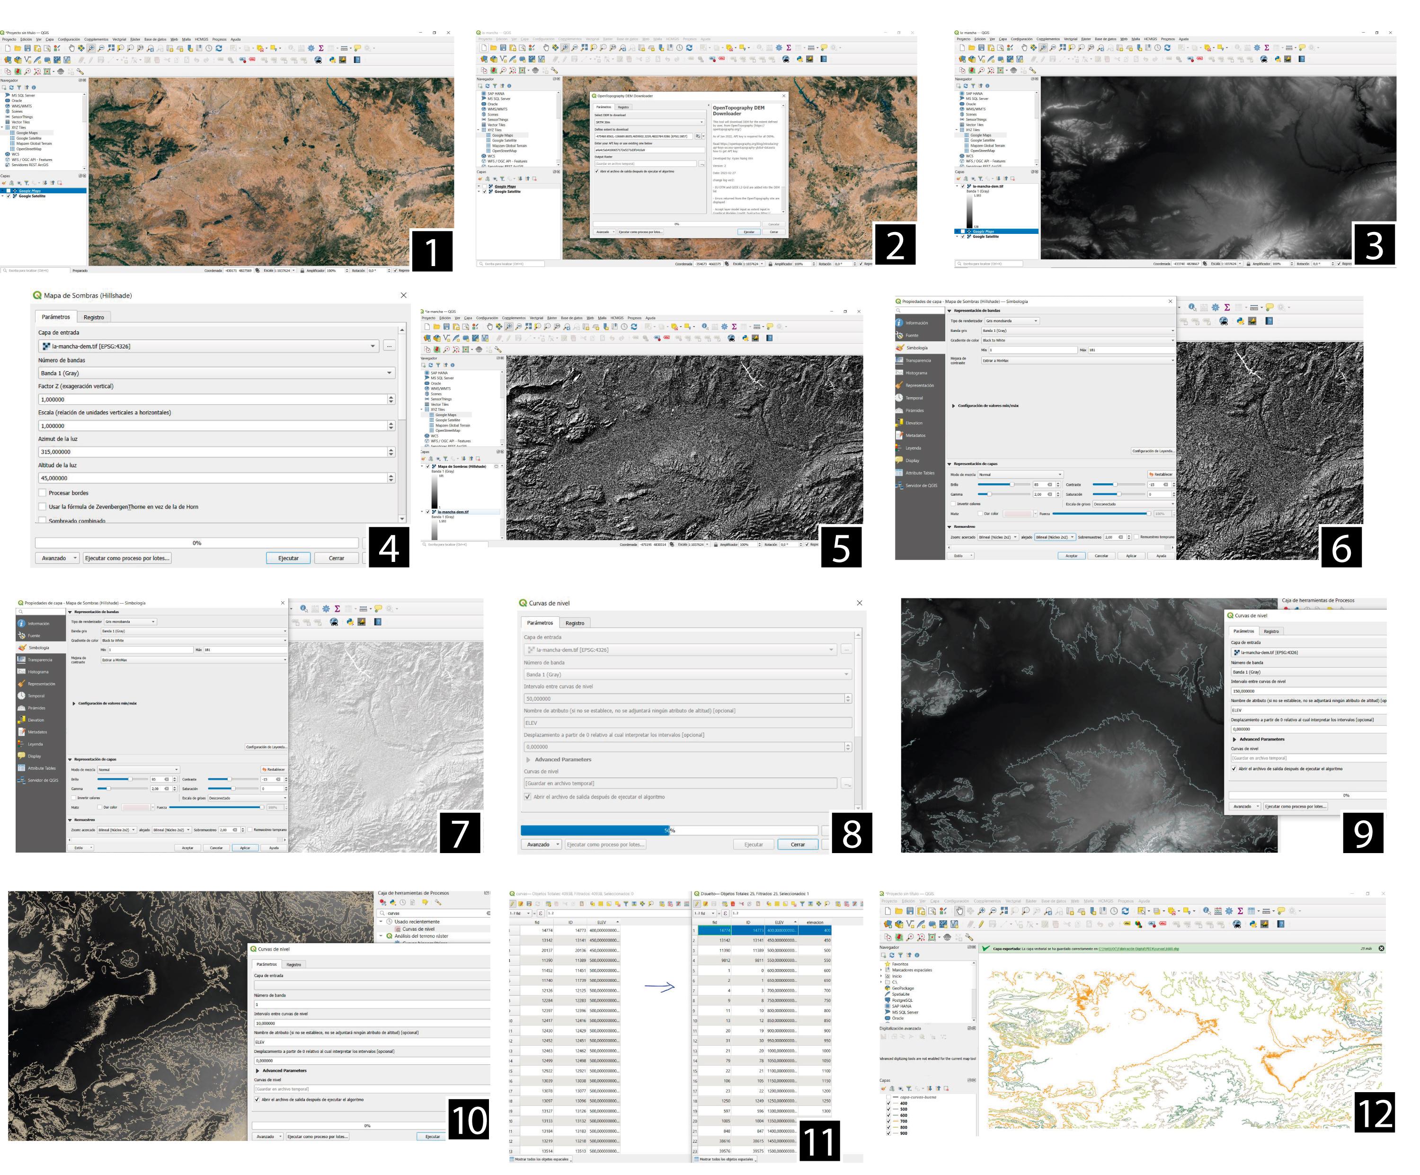Select Parámetros tab in Hillshade dialog

(55, 317)
